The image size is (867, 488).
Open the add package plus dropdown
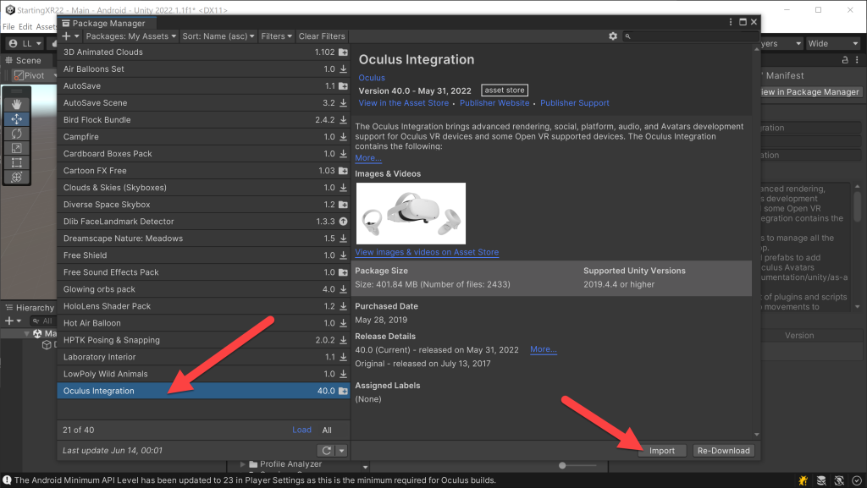tap(70, 36)
